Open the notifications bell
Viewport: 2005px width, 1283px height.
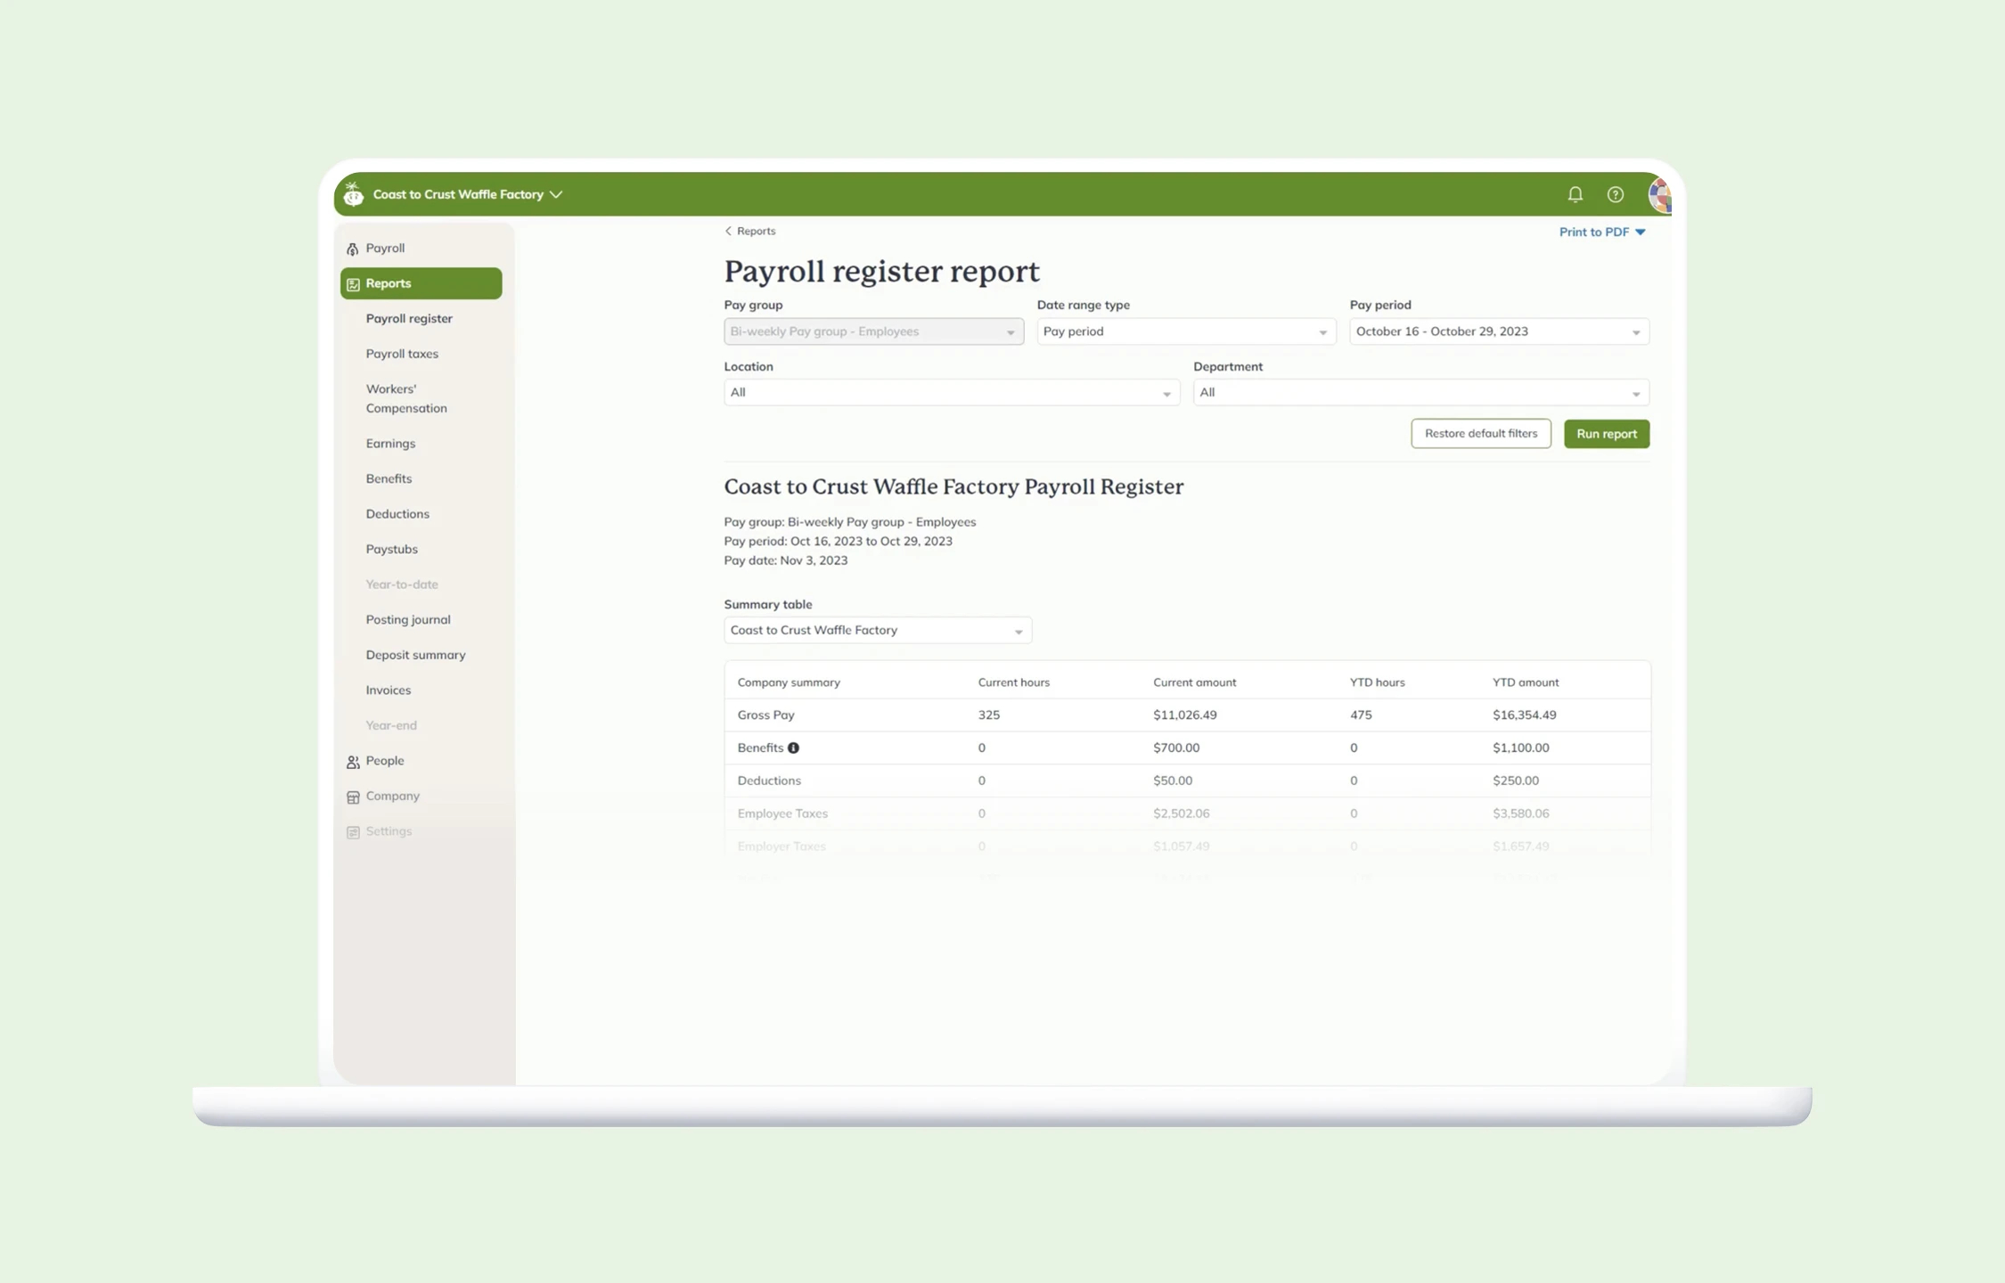click(x=1575, y=194)
